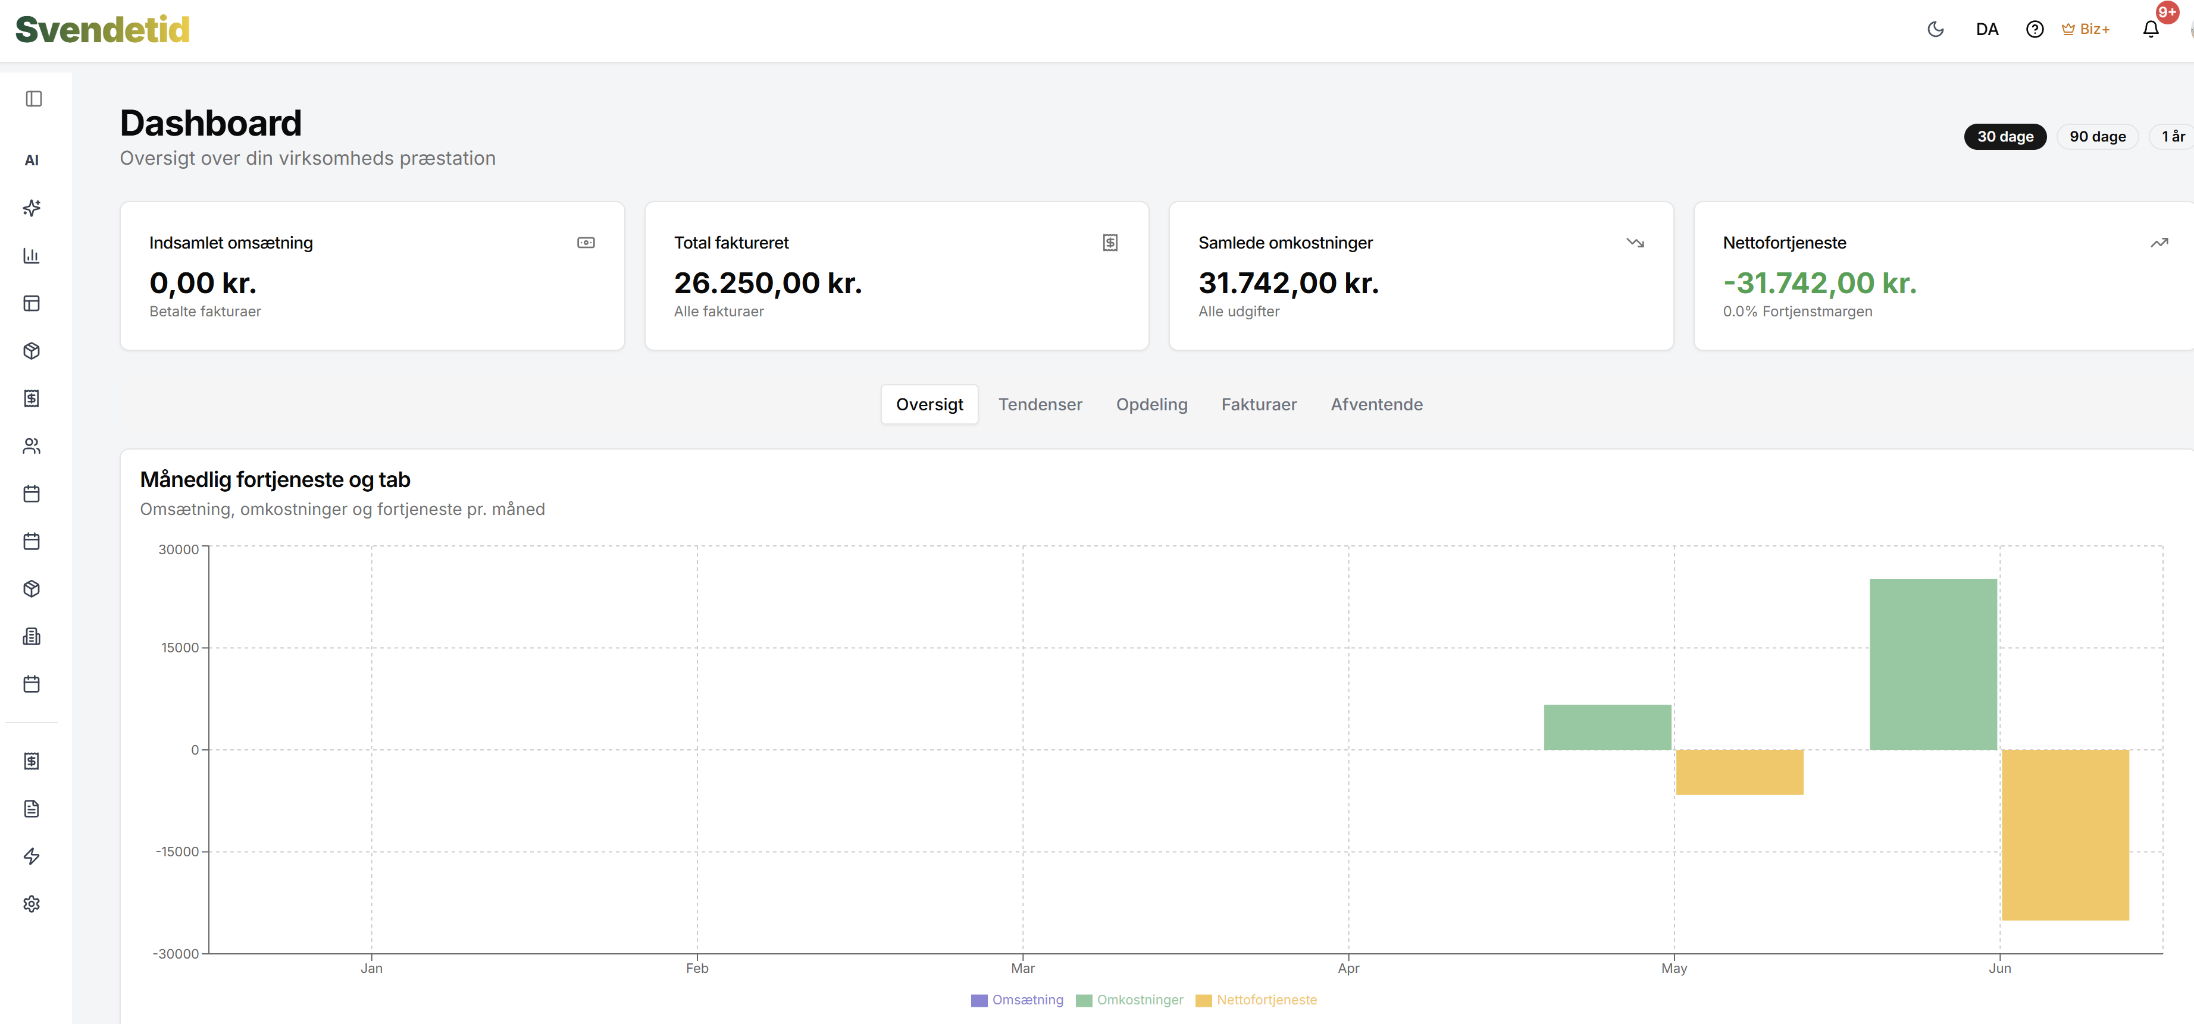The image size is (2194, 1024).
Task: Click the customers people icon in sidebar
Action: click(x=32, y=446)
